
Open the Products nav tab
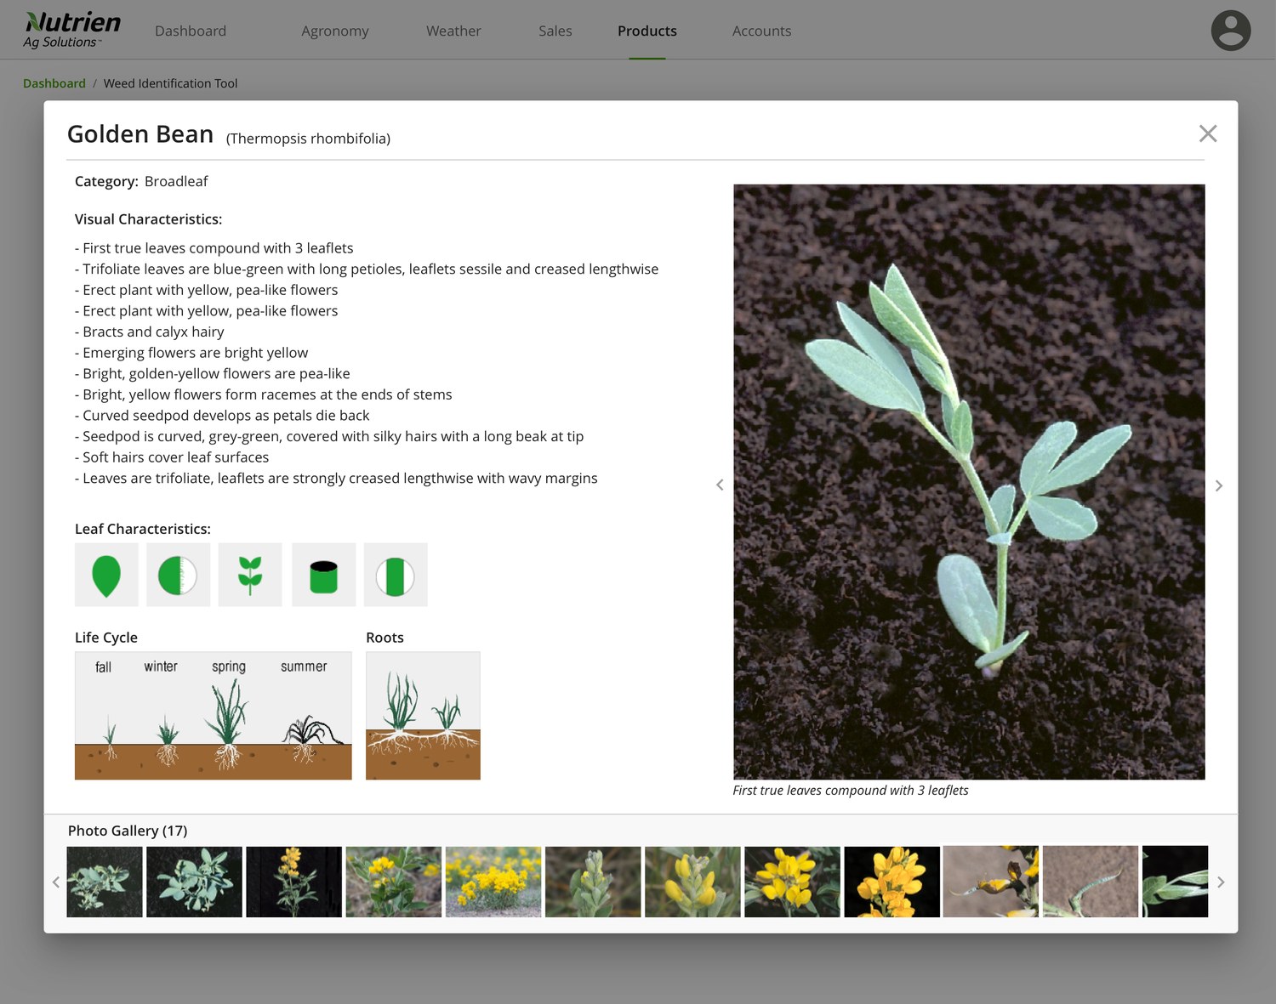[x=647, y=31]
